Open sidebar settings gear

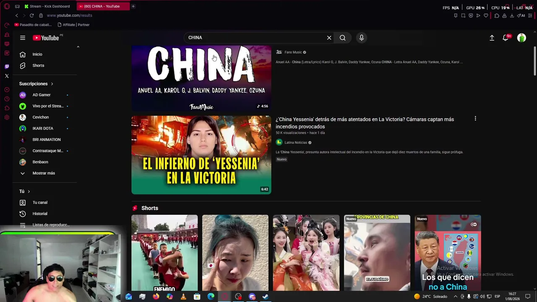(x=7, y=117)
